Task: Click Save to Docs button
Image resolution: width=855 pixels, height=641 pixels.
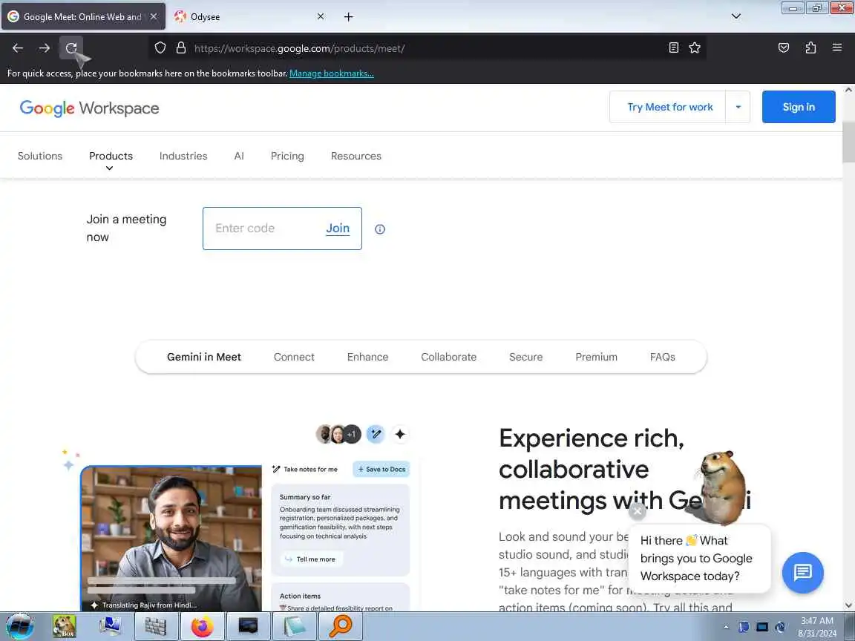Action: coord(381,470)
